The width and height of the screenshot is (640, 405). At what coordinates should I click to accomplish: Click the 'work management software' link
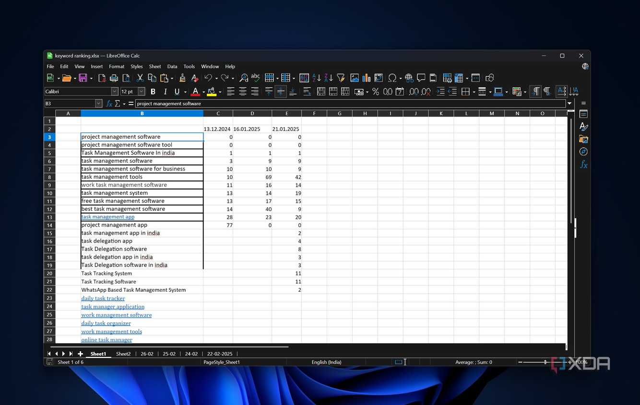click(x=117, y=315)
